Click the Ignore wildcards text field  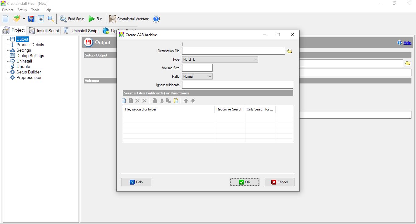[238, 85]
